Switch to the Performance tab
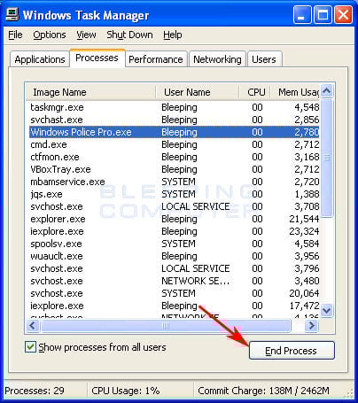This screenshot has width=358, height=403. click(x=156, y=59)
